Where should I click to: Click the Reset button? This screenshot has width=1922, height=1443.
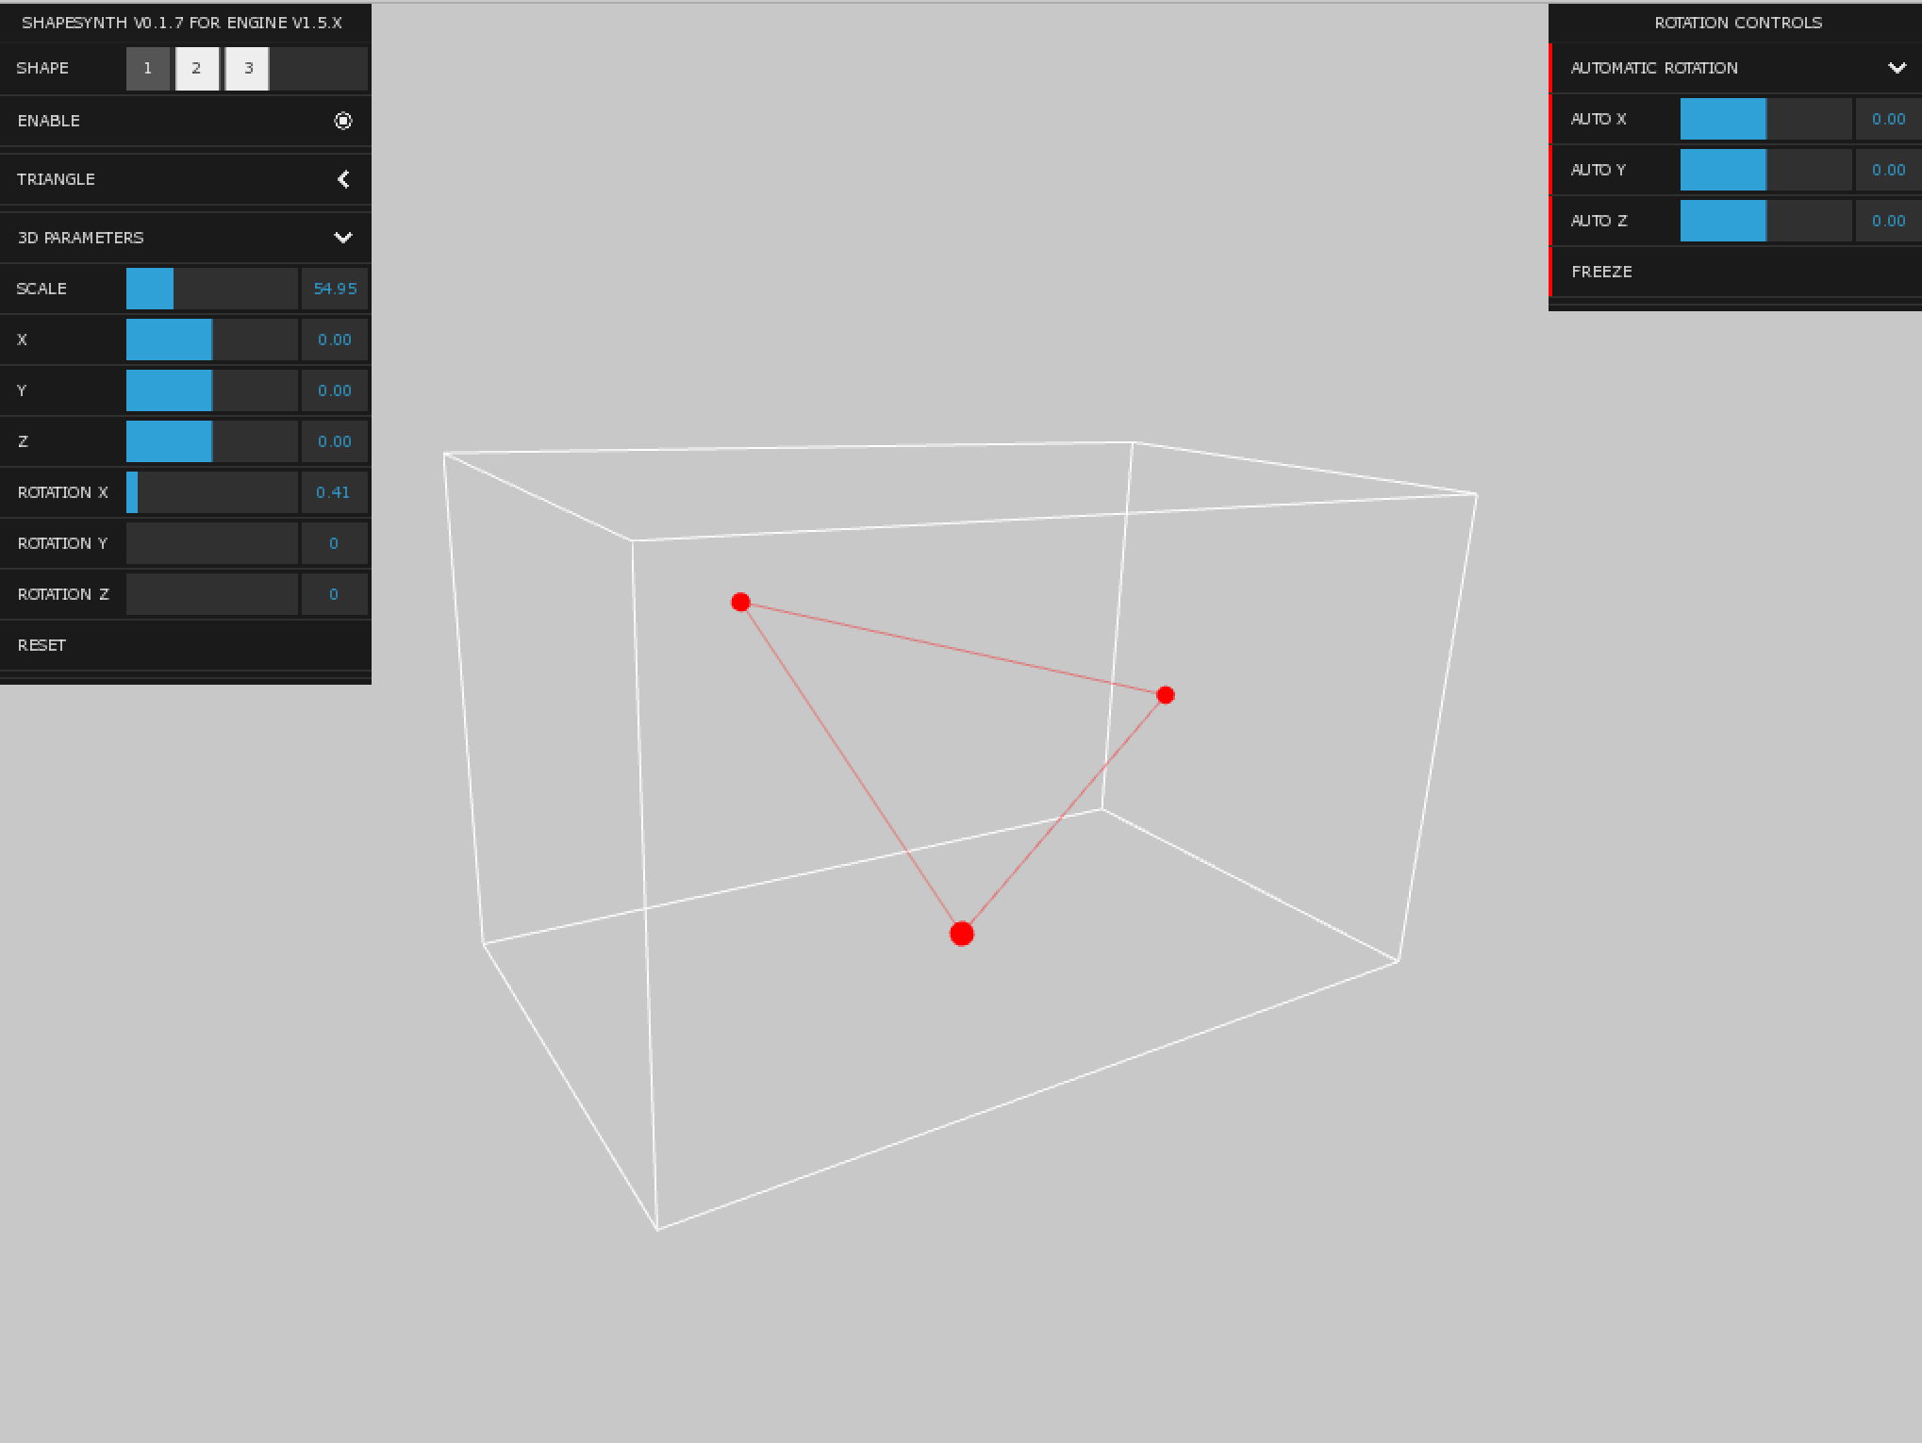coord(42,645)
